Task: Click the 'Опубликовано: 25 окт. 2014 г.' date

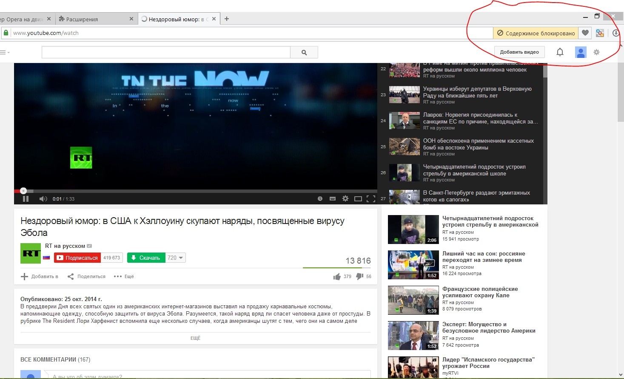Action: (x=61, y=299)
